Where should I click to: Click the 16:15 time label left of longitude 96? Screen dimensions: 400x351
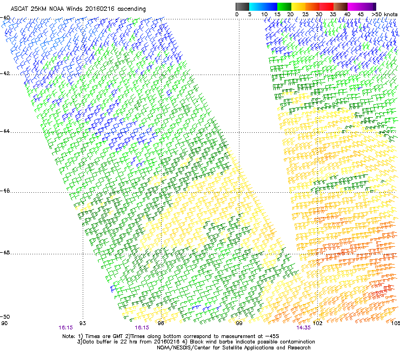tap(142, 328)
